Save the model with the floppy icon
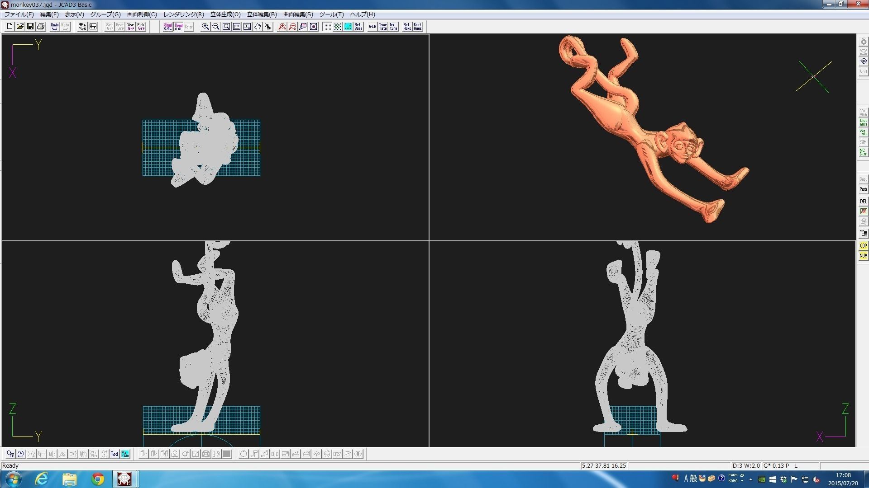The width and height of the screenshot is (869, 488). point(30,27)
